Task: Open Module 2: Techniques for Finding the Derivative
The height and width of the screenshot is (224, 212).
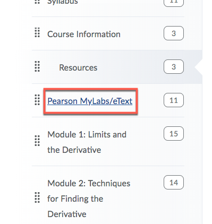Action: pos(89,199)
